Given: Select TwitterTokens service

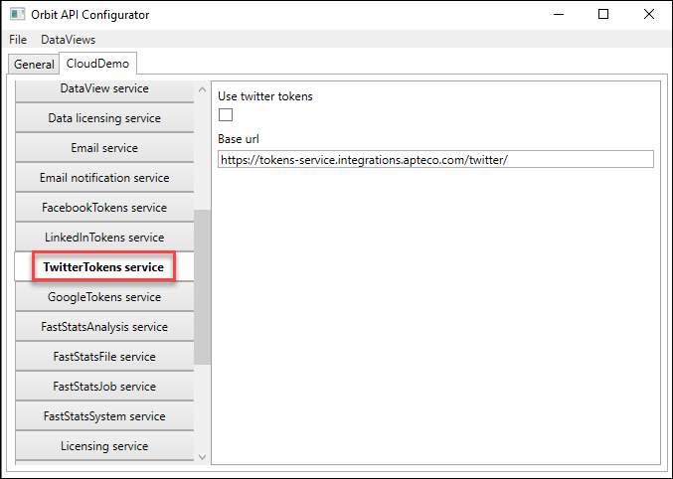Looking at the screenshot, I should pyautogui.click(x=103, y=267).
